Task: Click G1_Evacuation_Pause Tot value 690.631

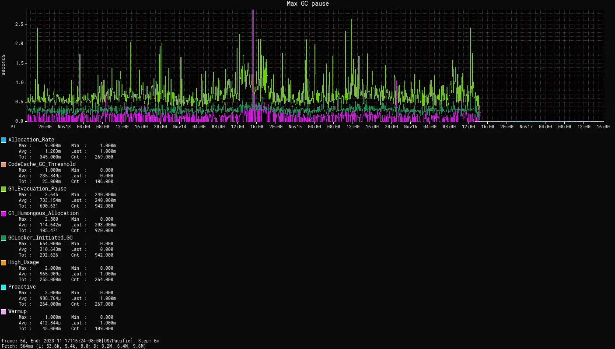Action: (49, 206)
